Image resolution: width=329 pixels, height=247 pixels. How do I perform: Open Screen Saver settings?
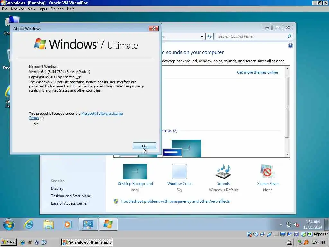click(x=268, y=178)
